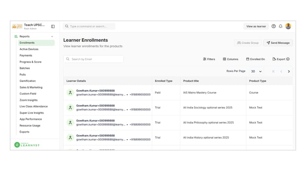306x171 pixels.
Task: Click the Reports chart icon
Action: click(16, 36)
